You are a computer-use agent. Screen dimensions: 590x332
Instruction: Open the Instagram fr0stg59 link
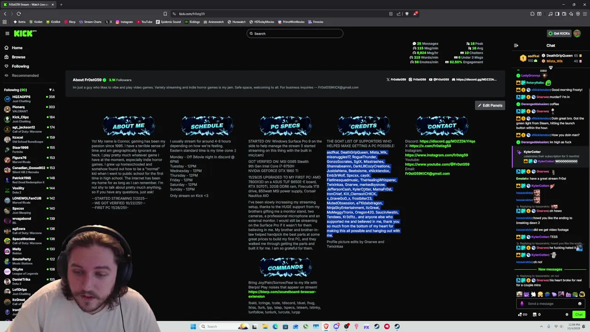[x=436, y=155]
